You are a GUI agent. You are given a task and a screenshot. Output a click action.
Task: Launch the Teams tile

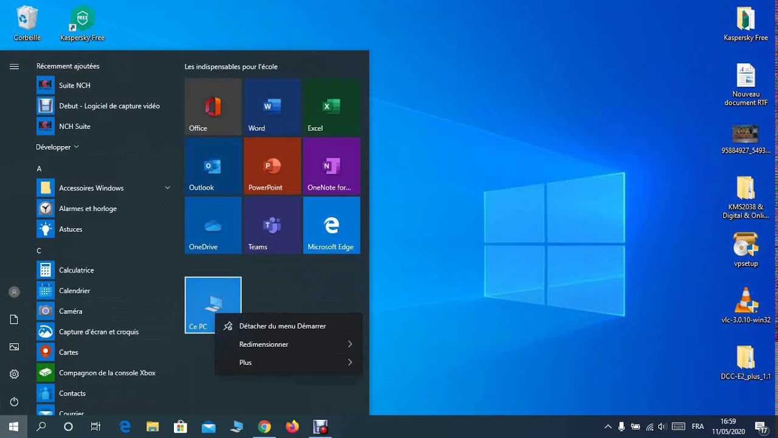click(272, 225)
